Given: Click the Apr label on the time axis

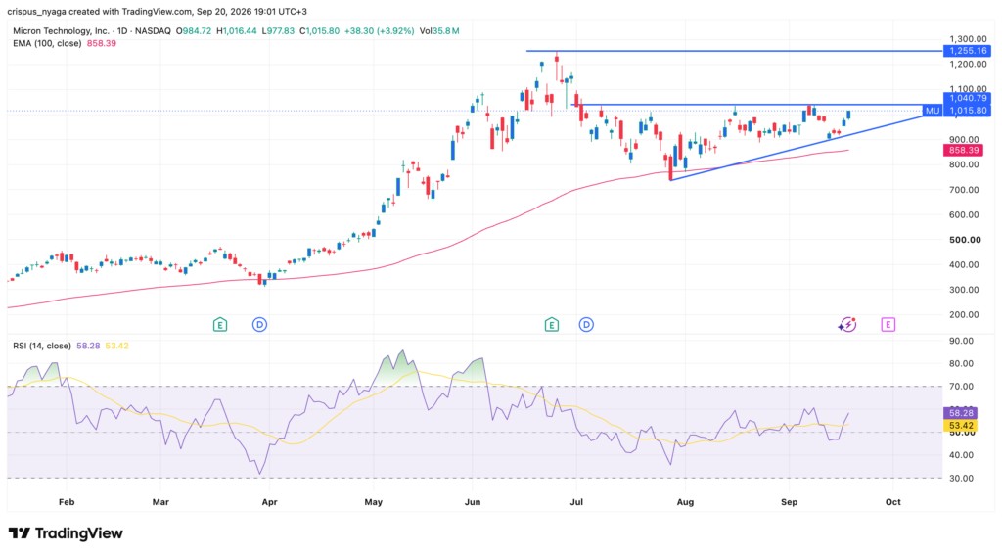Looking at the screenshot, I should pos(270,502).
